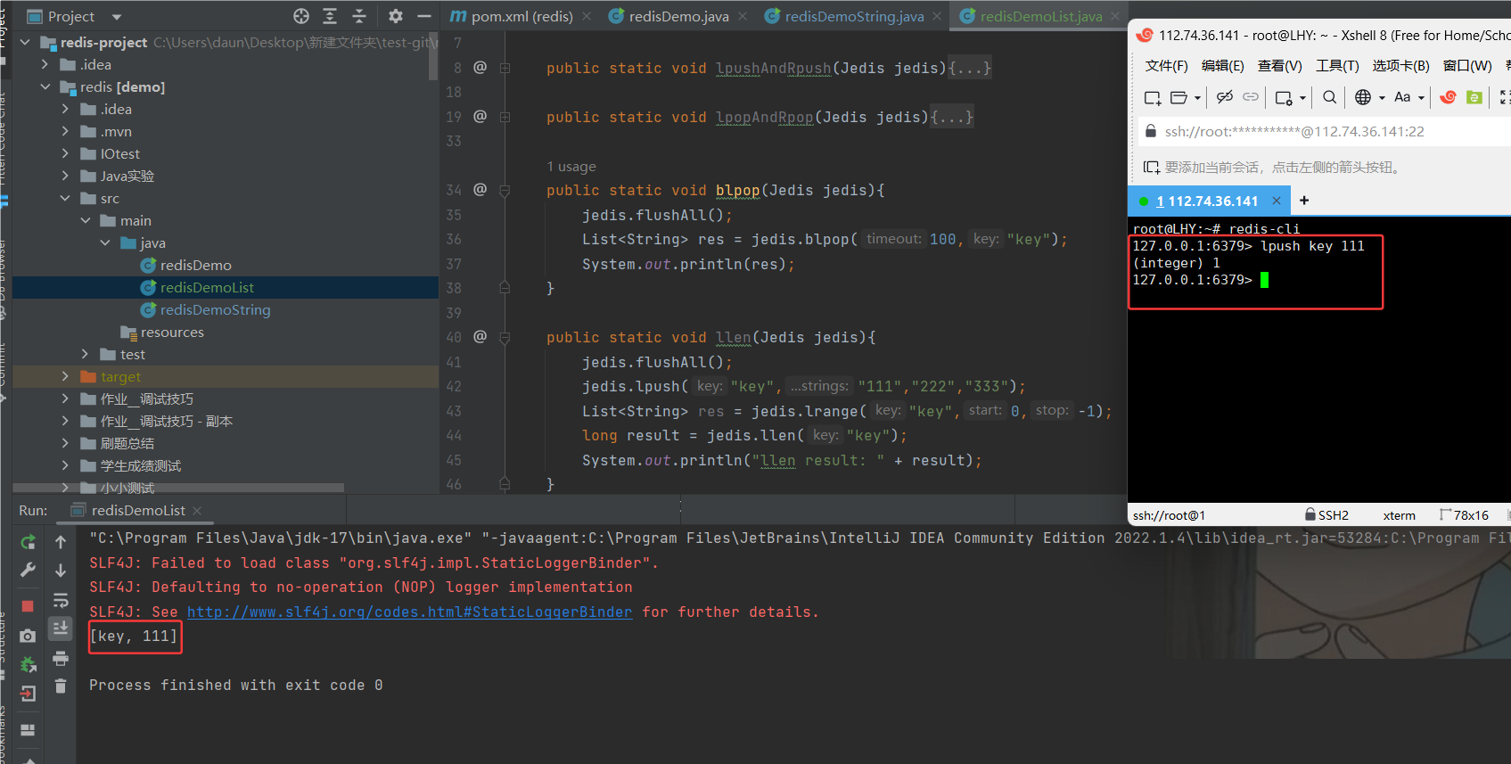Viewport: 1511px width, 764px height.
Task: Click the camera dump threads icon
Action: 28,636
